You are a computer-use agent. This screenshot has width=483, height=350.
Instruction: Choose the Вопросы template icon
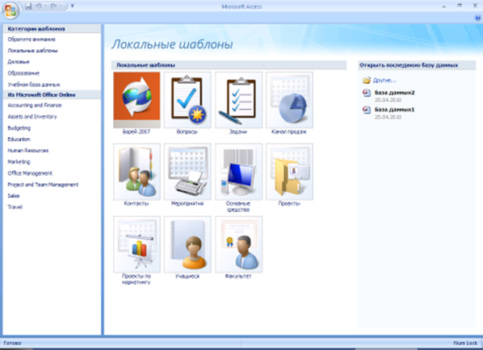click(x=187, y=100)
